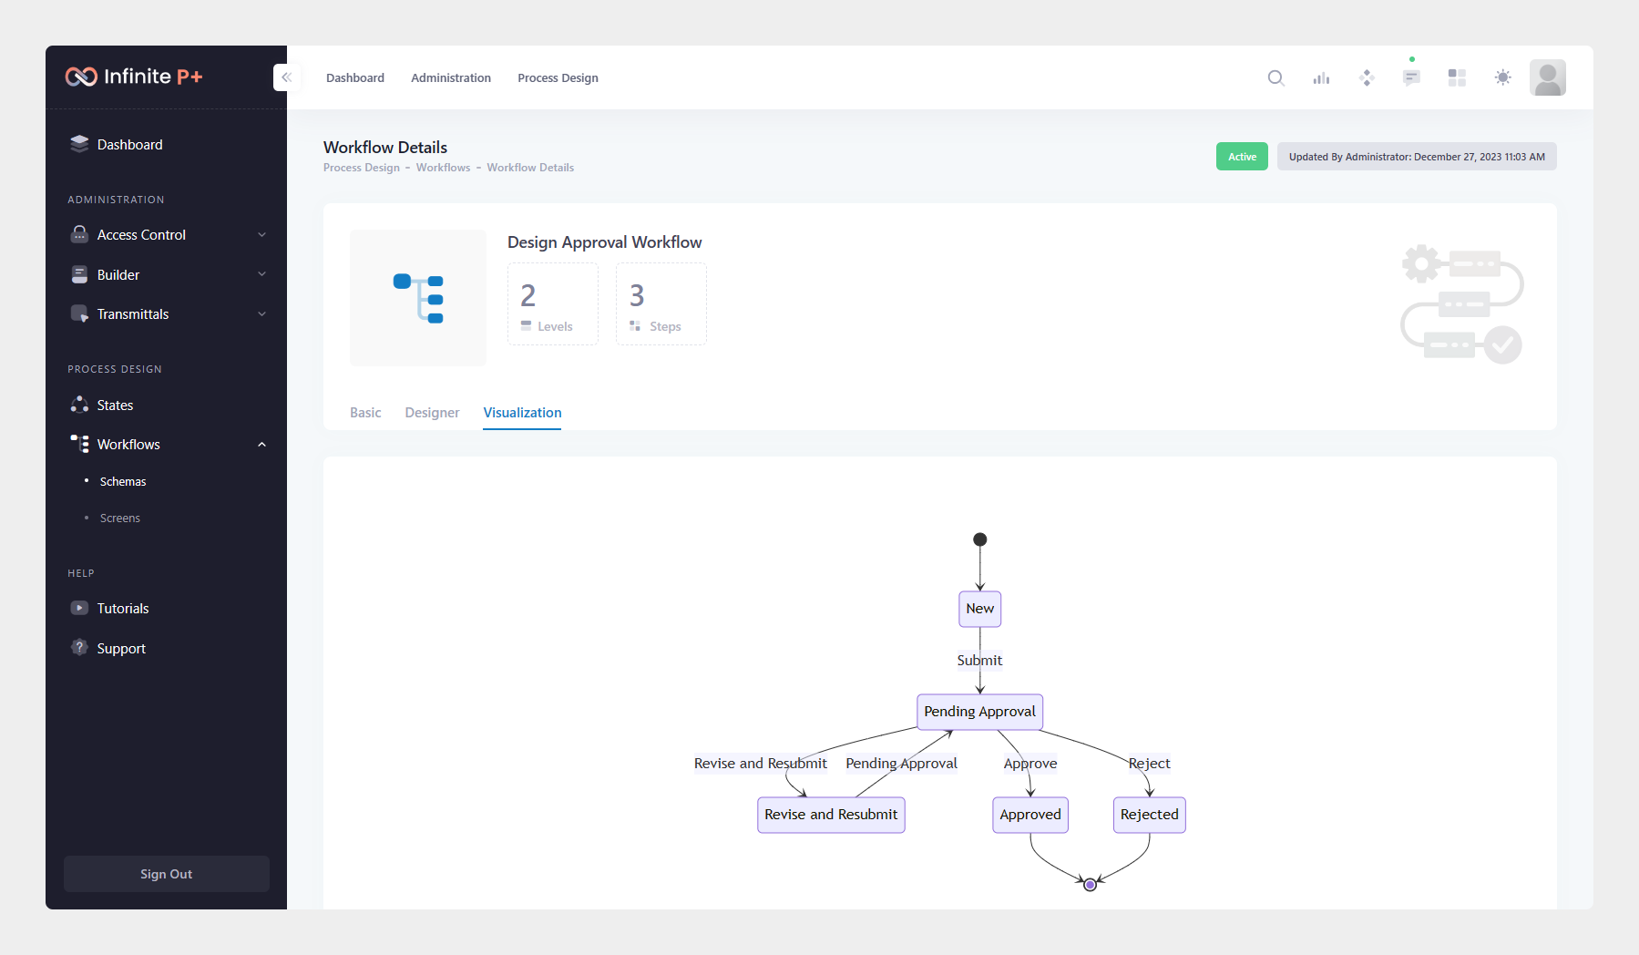
Task: Click the Updated By Administrator timestamp badge
Action: [1417, 157]
